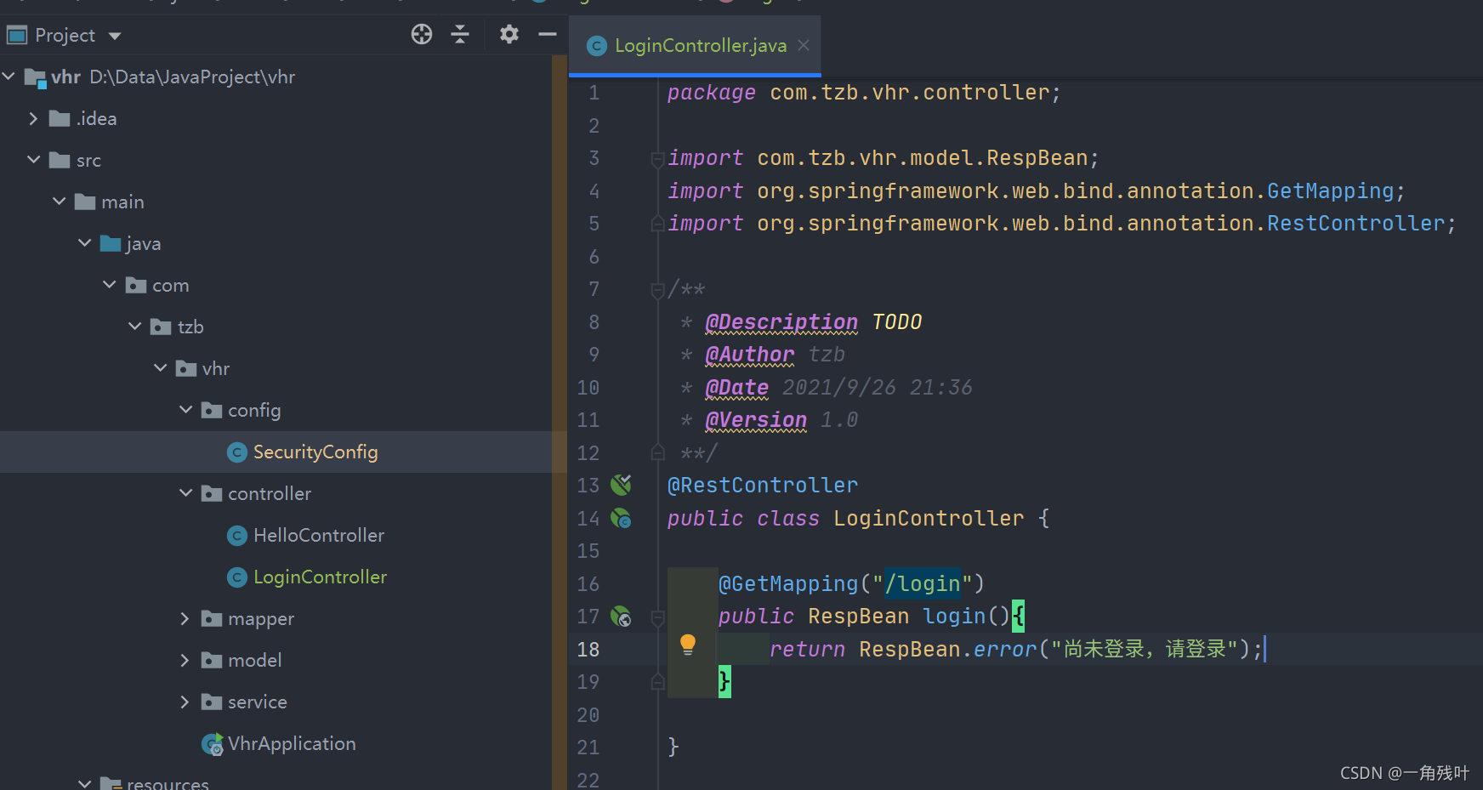Click the Javadoc fold end marker on line 12
This screenshot has height=790, width=1483.
pyautogui.click(x=657, y=452)
